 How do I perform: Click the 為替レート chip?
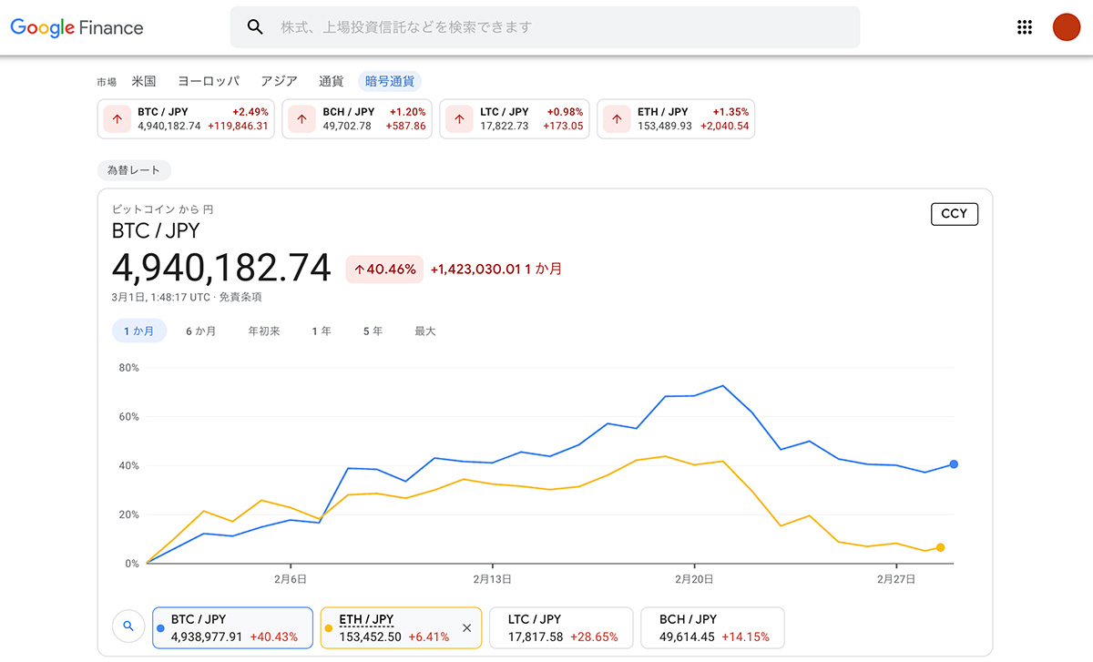pos(134,170)
